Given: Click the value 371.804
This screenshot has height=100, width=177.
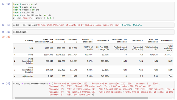Looking at the screenshot, I should [49, 70].
